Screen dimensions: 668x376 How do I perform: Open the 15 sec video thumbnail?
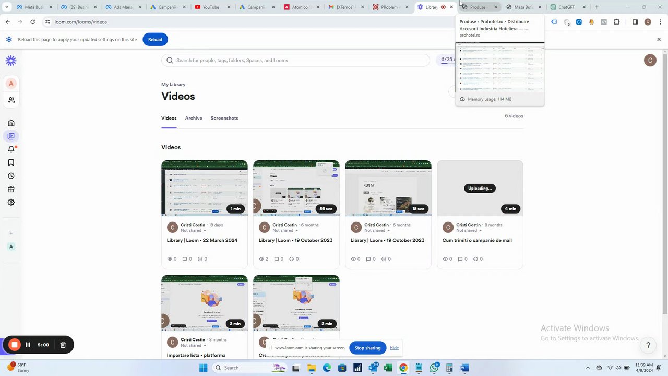[388, 188]
